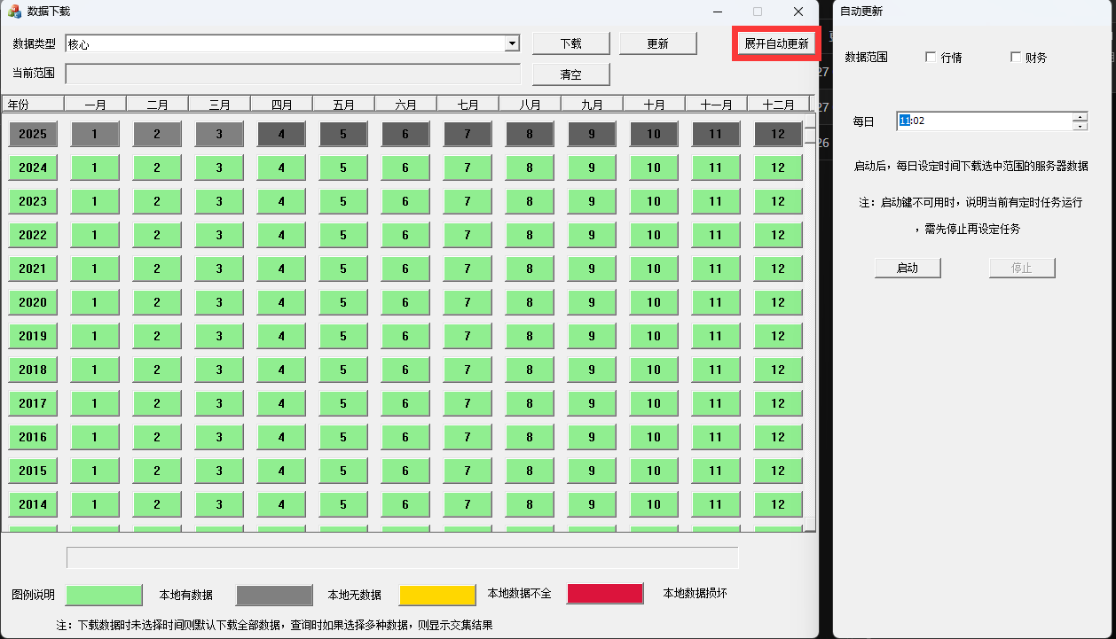Click the 七月 column header
This screenshot has height=639, width=1116.
coord(468,104)
